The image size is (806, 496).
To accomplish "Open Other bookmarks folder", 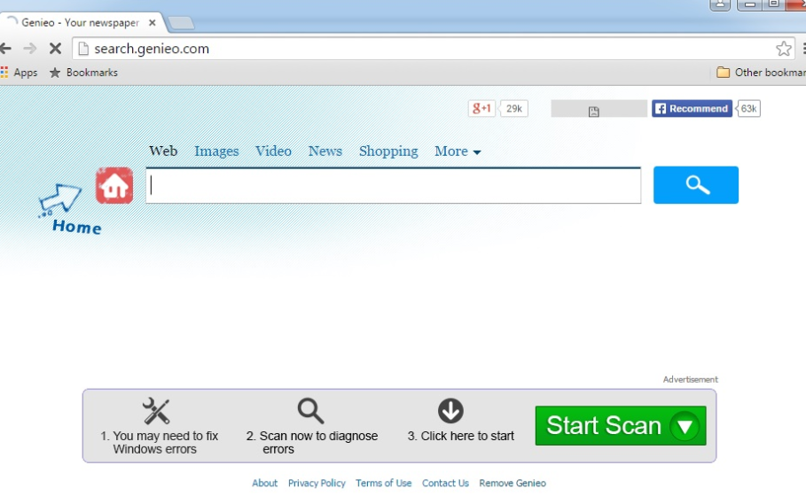I will [x=761, y=73].
